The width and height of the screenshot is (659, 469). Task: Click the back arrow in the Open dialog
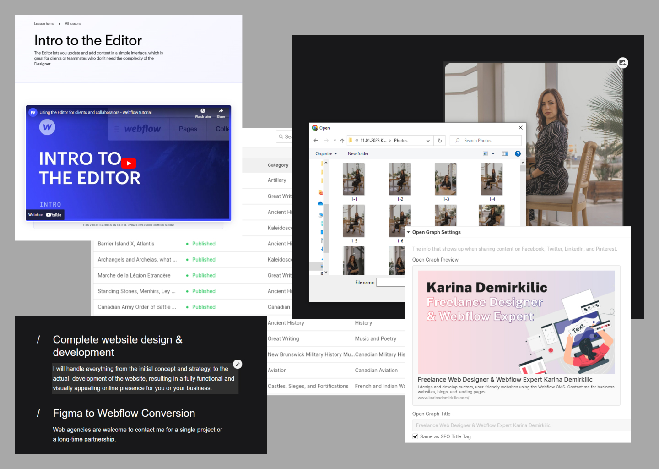(315, 140)
